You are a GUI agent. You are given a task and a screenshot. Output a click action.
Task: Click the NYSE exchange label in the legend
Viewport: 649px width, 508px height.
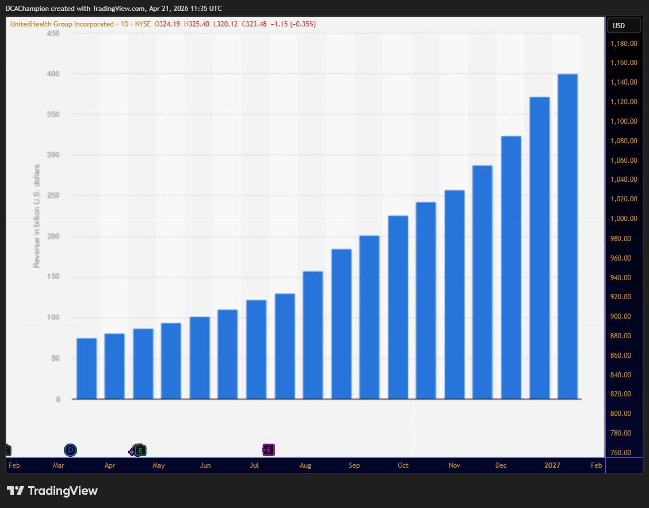pyautogui.click(x=143, y=24)
